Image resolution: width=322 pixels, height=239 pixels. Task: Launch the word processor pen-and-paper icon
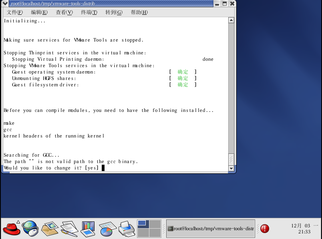click(x=69, y=228)
